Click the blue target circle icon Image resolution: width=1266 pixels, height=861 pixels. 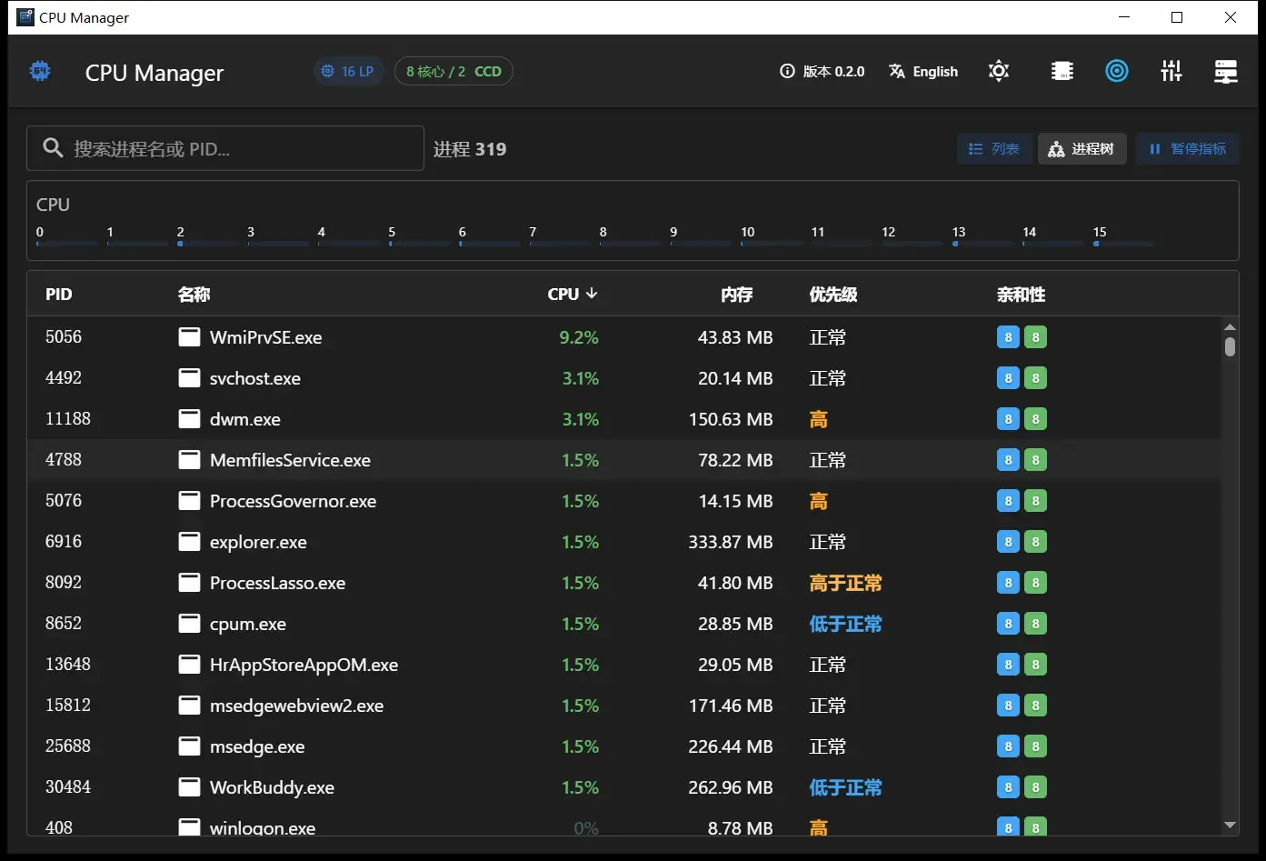(x=1117, y=71)
